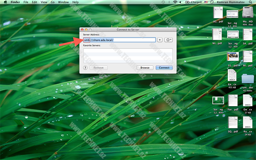Select Scr...ng screenshot beside Ma...HD drive

tap(232, 14)
